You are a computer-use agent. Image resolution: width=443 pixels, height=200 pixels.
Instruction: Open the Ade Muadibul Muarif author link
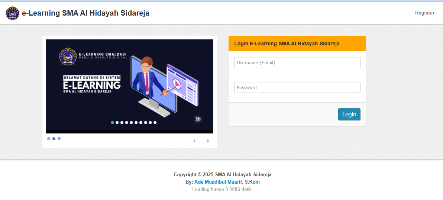click(x=218, y=182)
